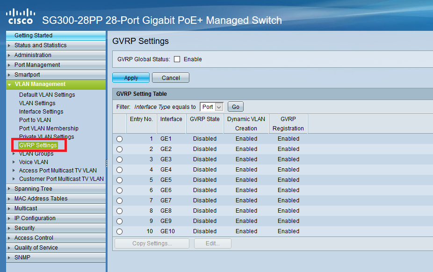The height and width of the screenshot is (272, 433).
Task: Open the VLAN Groups item
Action: [x=36, y=154]
